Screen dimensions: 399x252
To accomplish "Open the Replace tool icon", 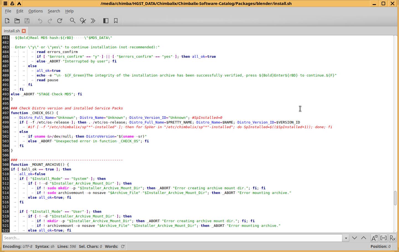I will point(83,21).
